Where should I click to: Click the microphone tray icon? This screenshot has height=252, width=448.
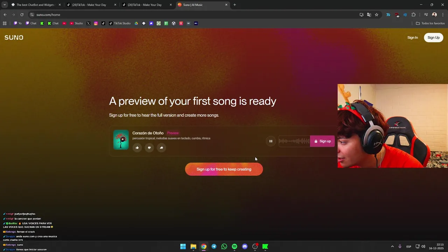point(400,246)
